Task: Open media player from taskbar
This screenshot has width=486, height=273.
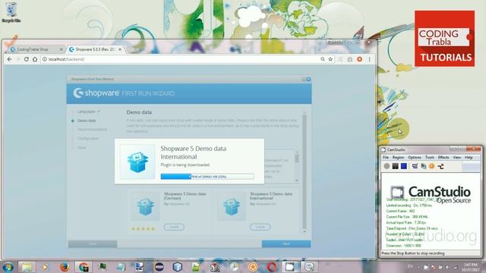Action: [46, 267]
